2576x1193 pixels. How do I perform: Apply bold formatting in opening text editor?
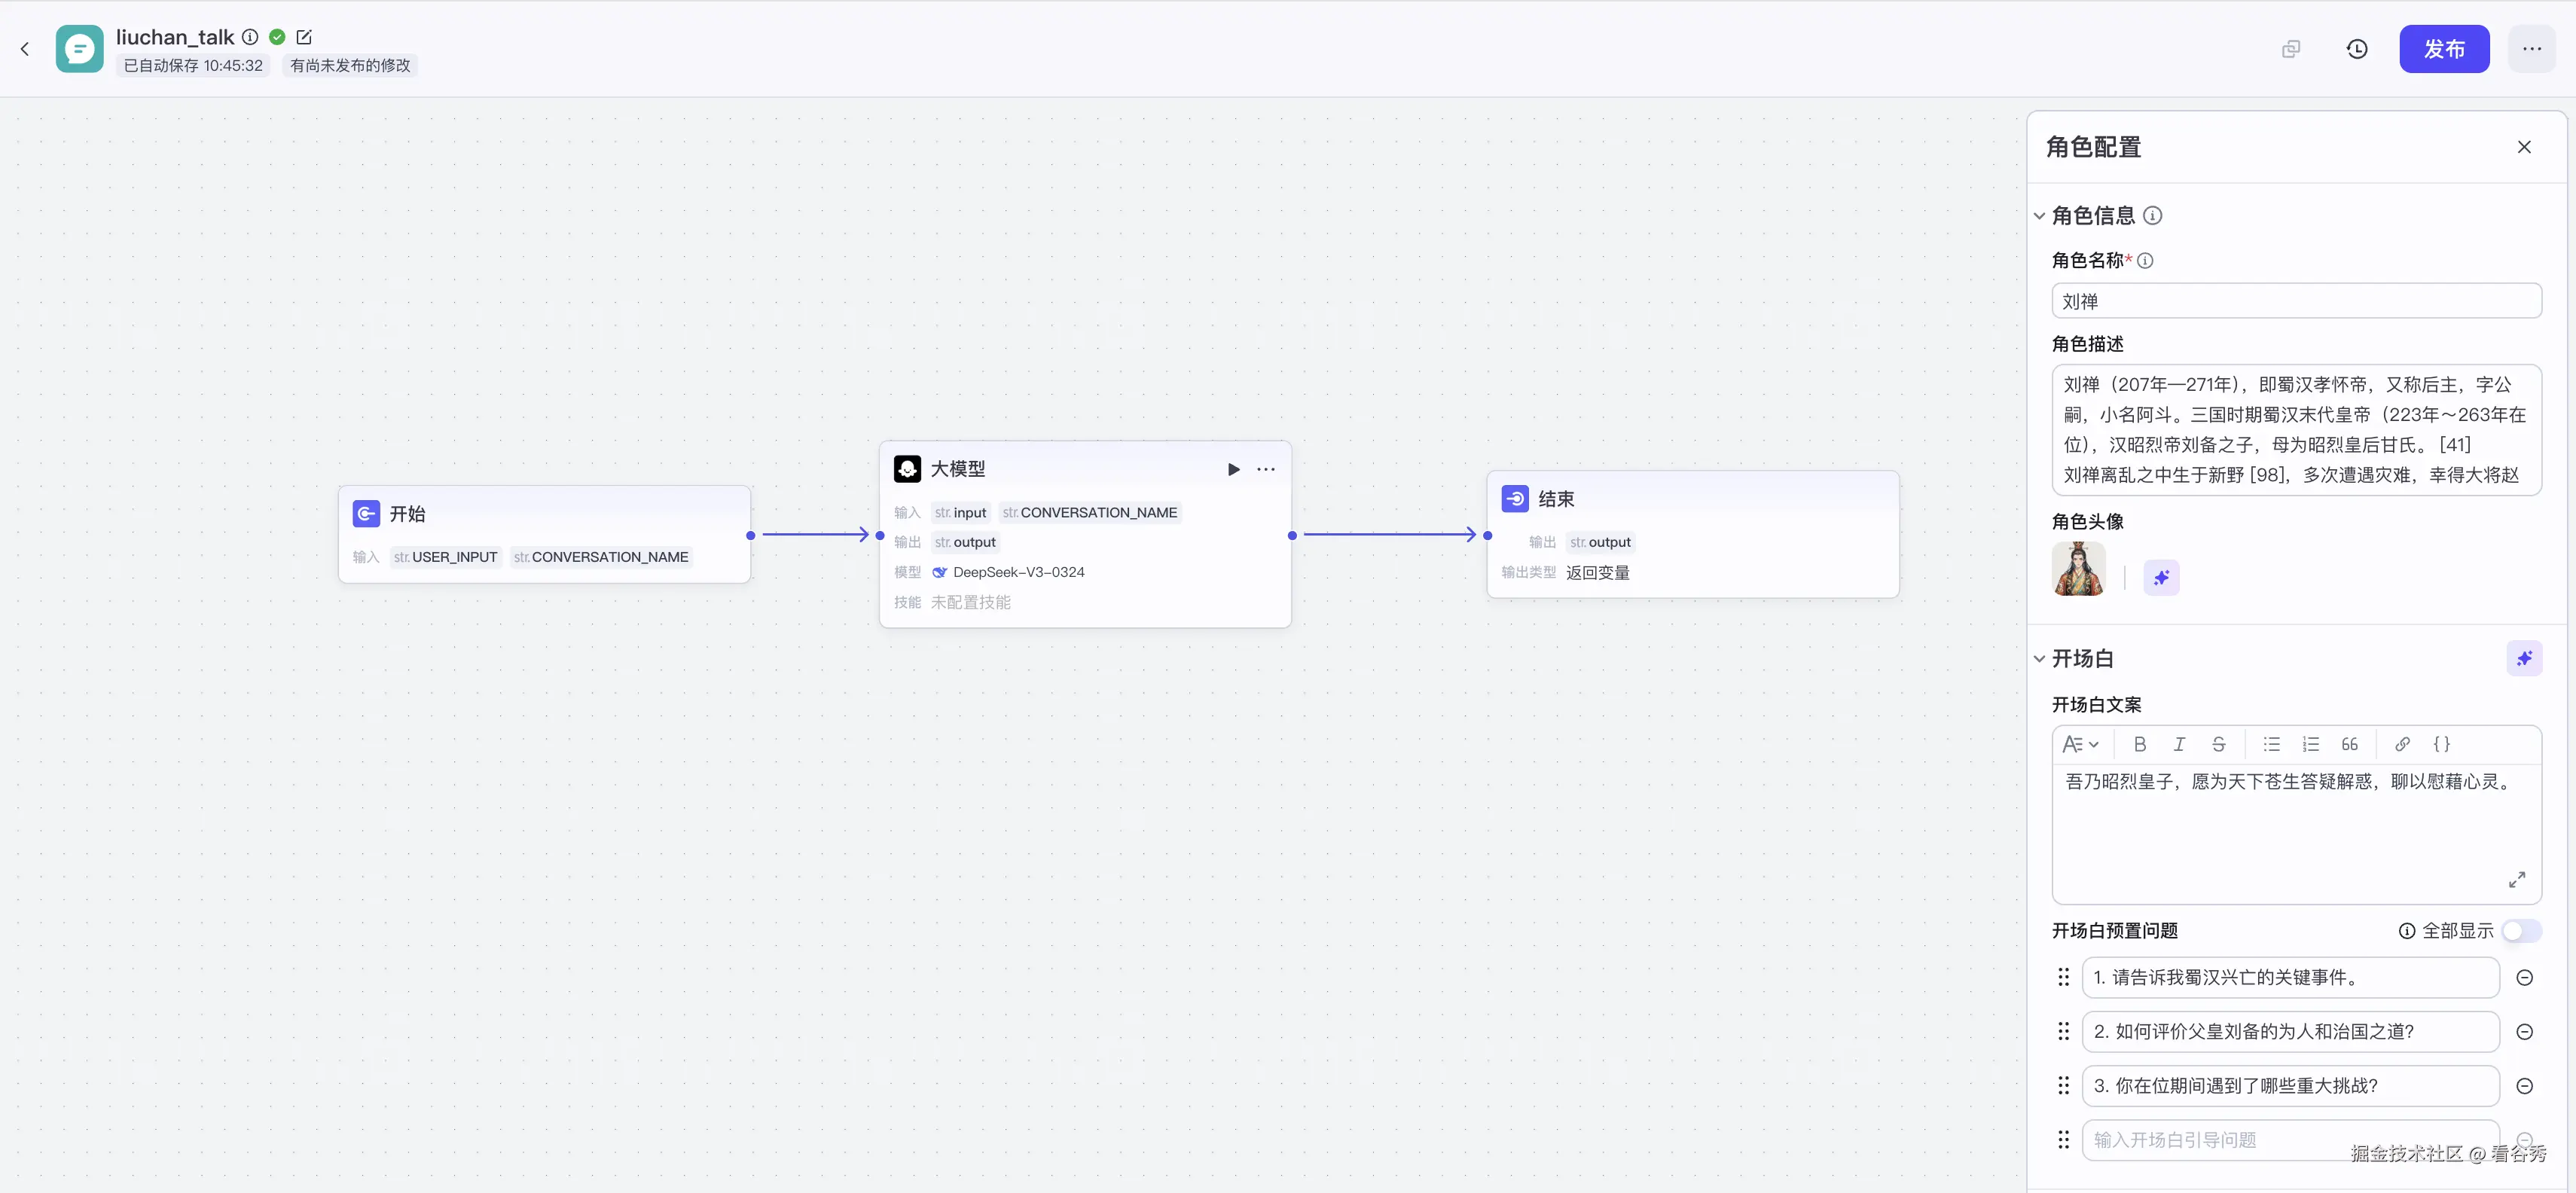click(x=2139, y=744)
